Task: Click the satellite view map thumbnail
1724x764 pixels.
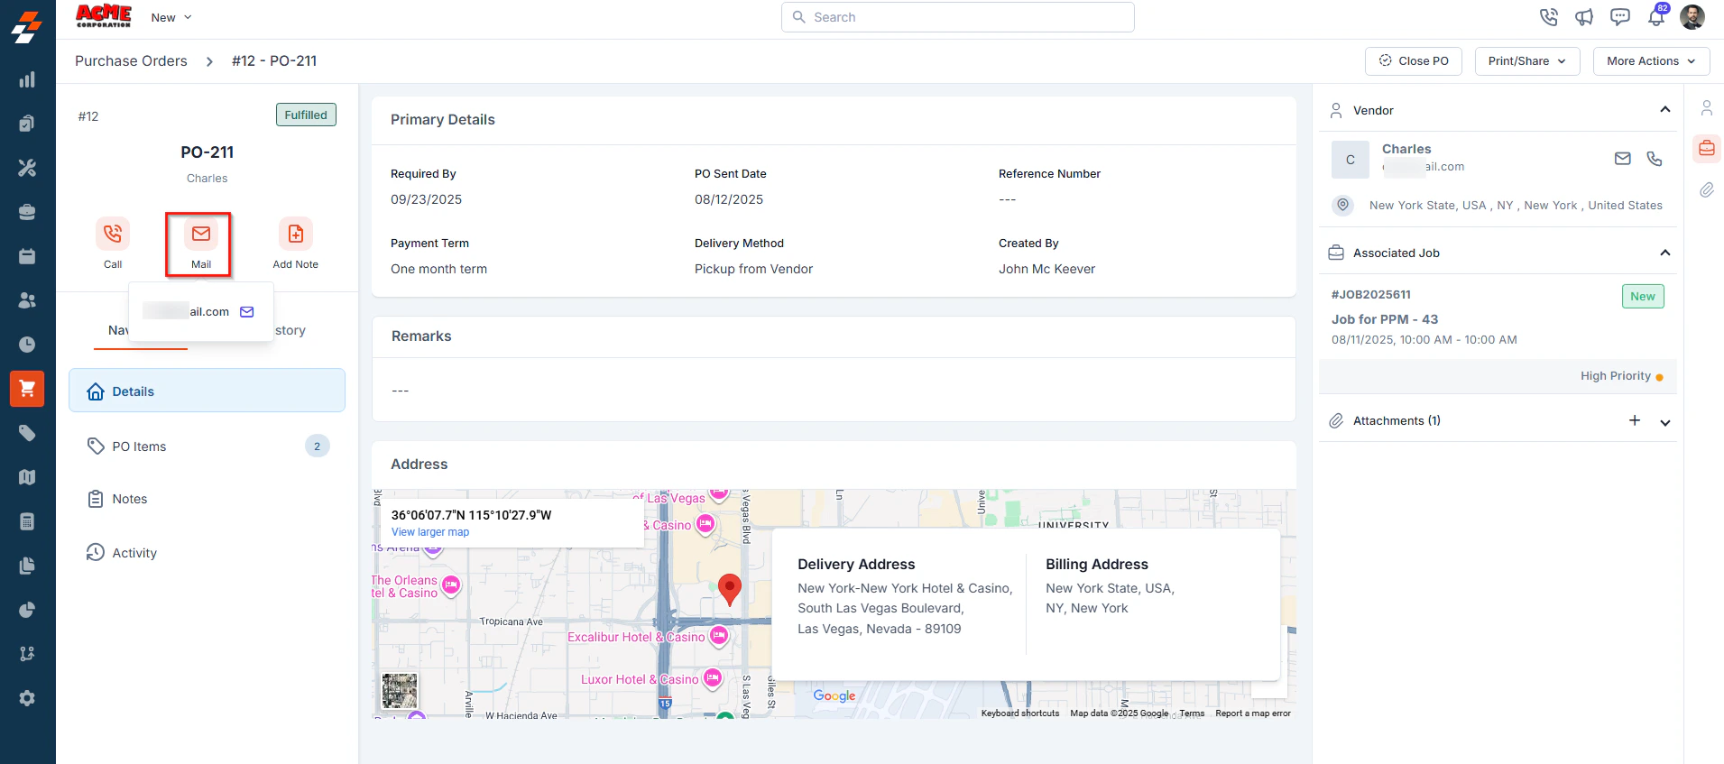Action: pyautogui.click(x=400, y=691)
